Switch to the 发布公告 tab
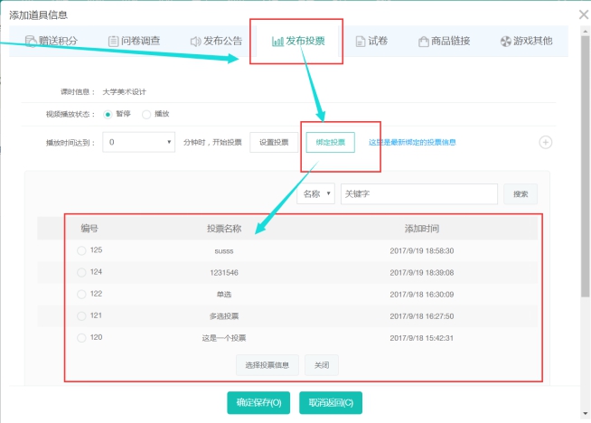 [216, 41]
